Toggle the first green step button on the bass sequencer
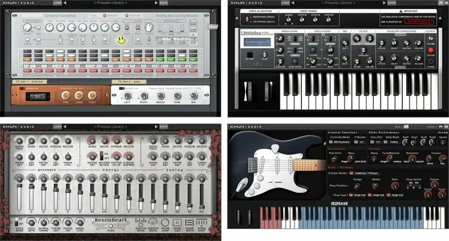Viewport: 449px width, 241px height. 160,60
